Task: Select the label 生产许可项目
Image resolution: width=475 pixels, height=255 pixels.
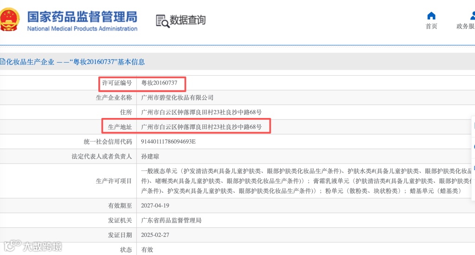Action: (114, 181)
